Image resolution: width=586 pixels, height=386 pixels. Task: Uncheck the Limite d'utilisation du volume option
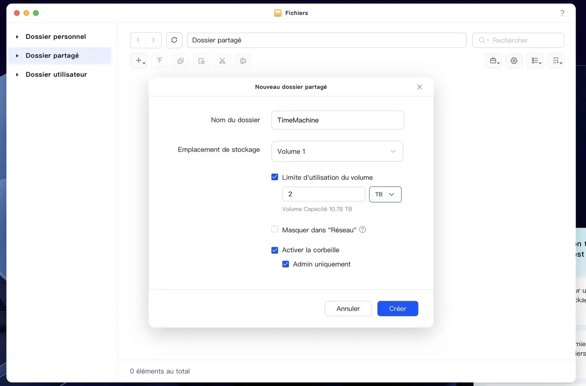[x=274, y=177]
